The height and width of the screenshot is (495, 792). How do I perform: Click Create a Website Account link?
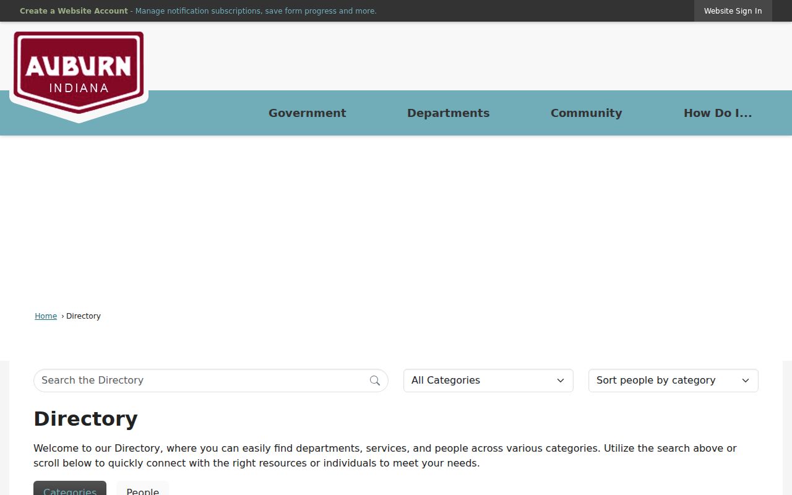click(74, 11)
